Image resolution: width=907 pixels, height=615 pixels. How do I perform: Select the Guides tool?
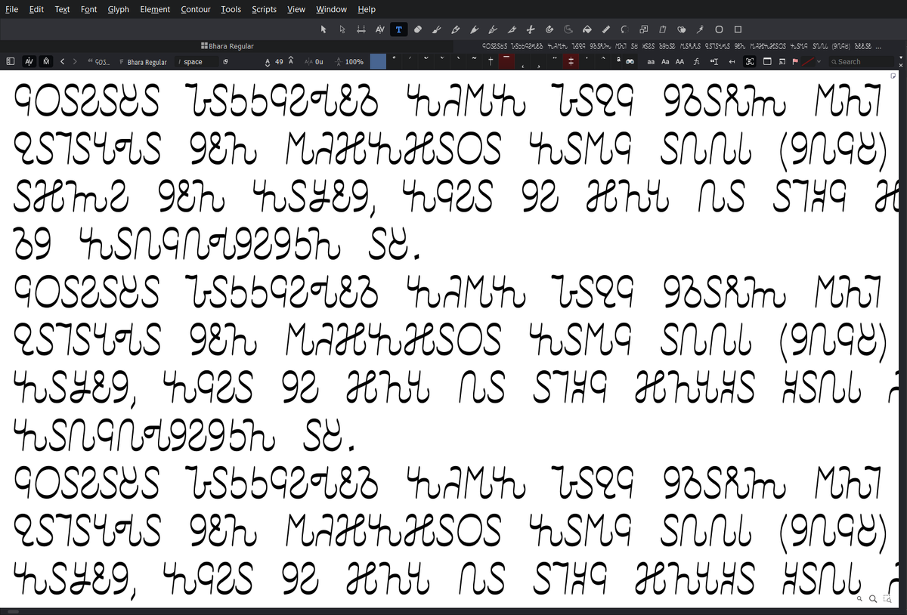pyautogui.click(x=361, y=29)
